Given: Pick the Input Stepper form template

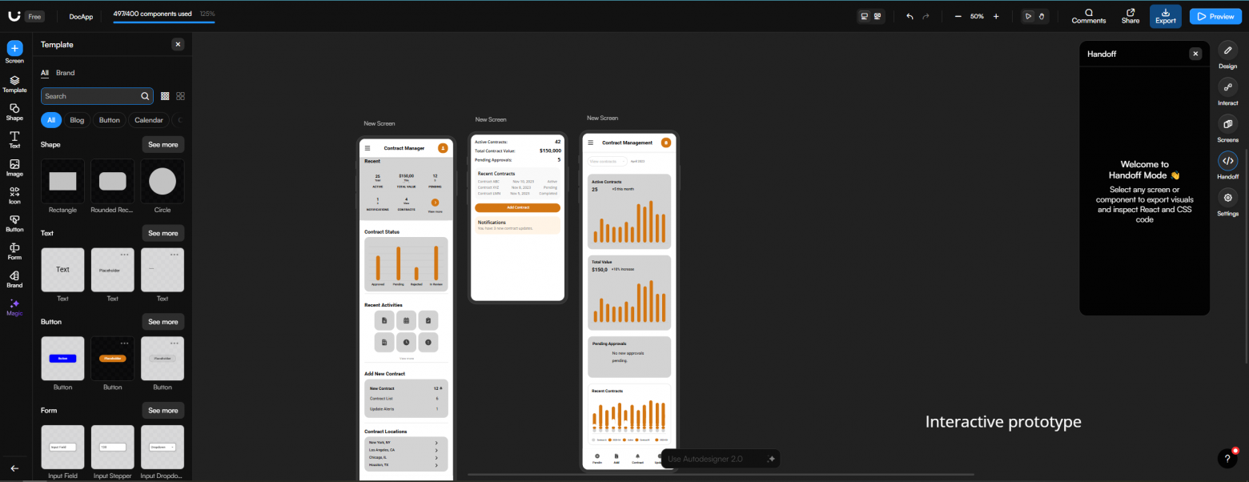Looking at the screenshot, I should (x=112, y=447).
